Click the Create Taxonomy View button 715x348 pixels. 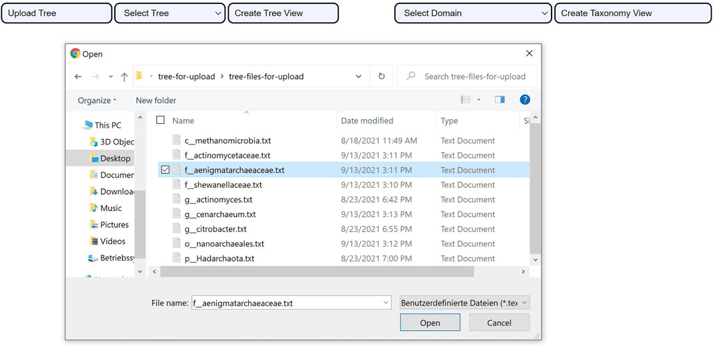tap(633, 13)
